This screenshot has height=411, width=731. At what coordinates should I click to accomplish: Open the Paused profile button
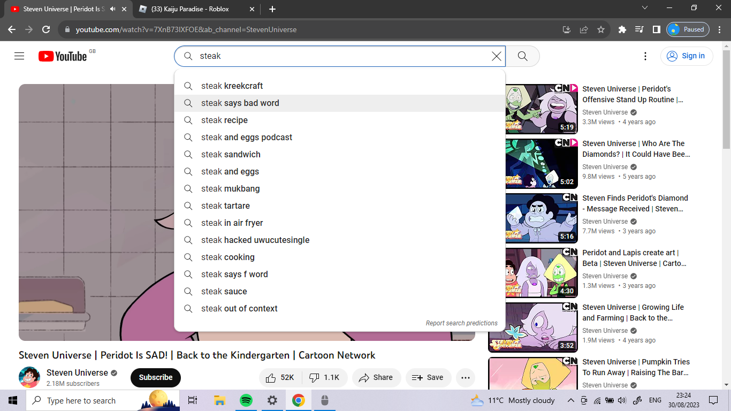tap(688, 29)
